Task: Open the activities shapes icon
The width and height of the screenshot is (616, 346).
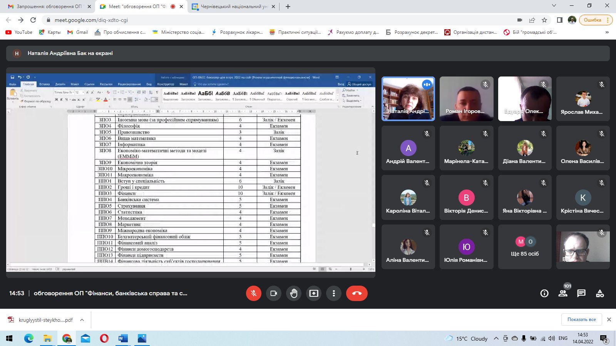Action: coord(600,293)
